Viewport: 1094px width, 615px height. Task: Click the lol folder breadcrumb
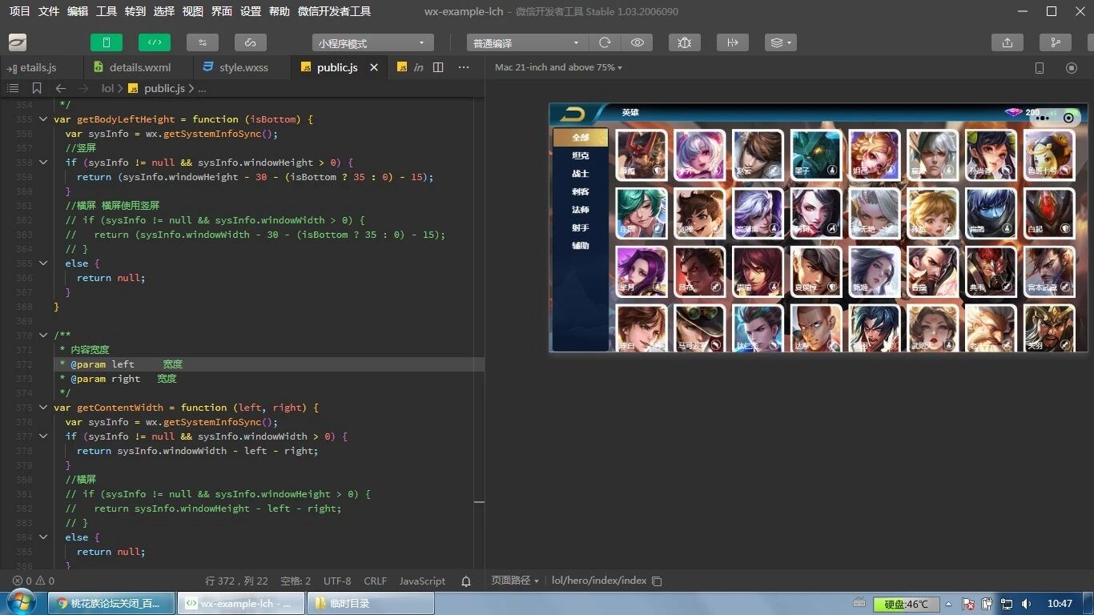[107, 88]
